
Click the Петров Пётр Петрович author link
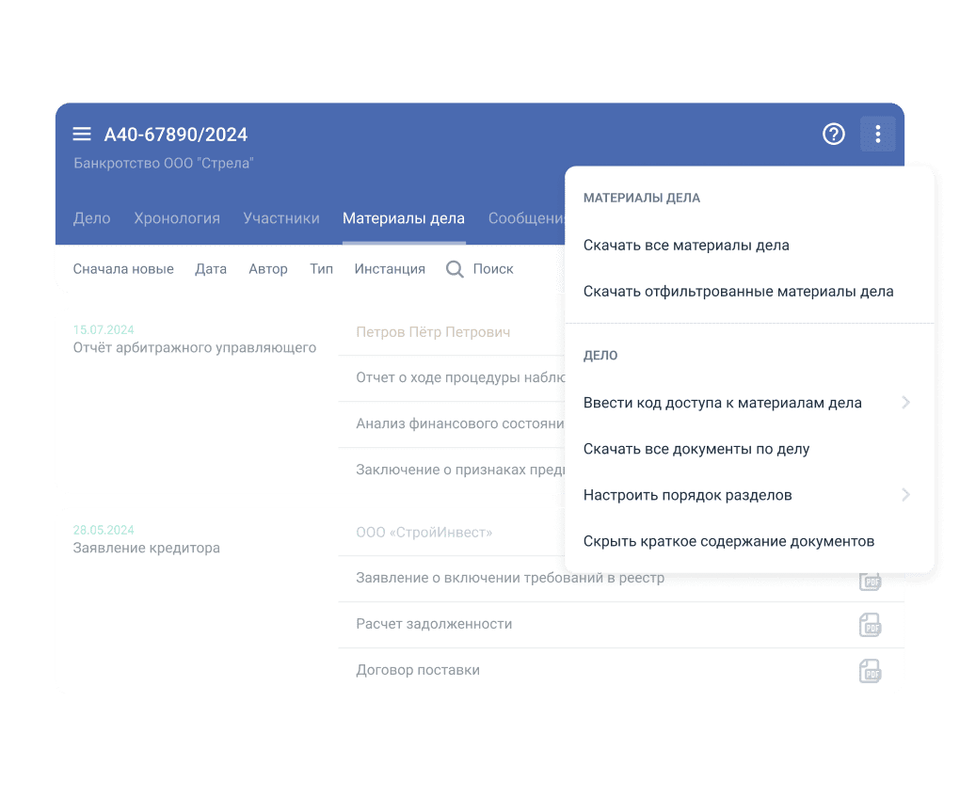[x=433, y=332]
